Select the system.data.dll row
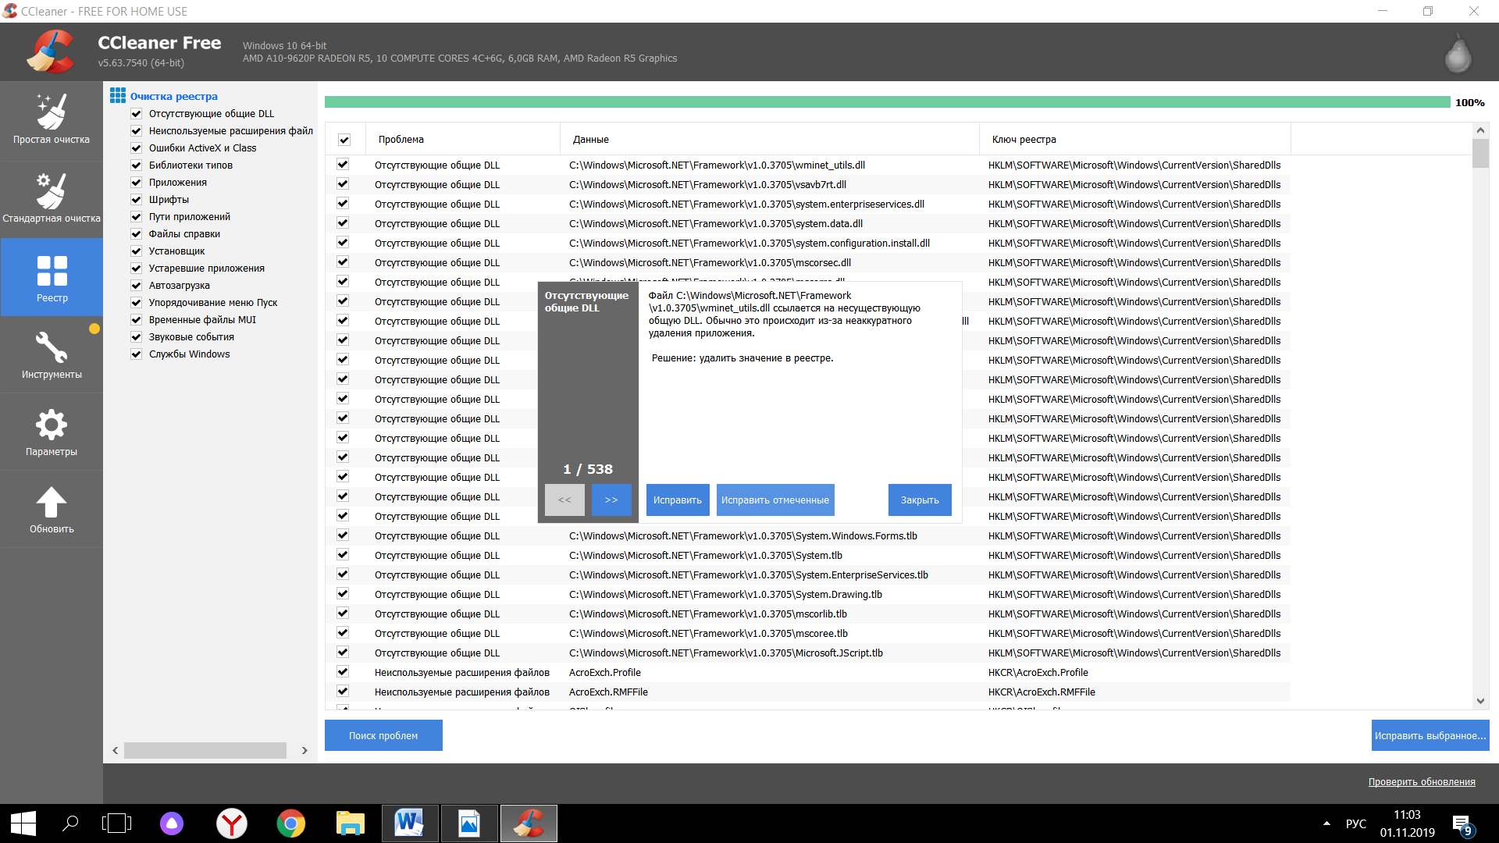The height and width of the screenshot is (843, 1499). 808,223
